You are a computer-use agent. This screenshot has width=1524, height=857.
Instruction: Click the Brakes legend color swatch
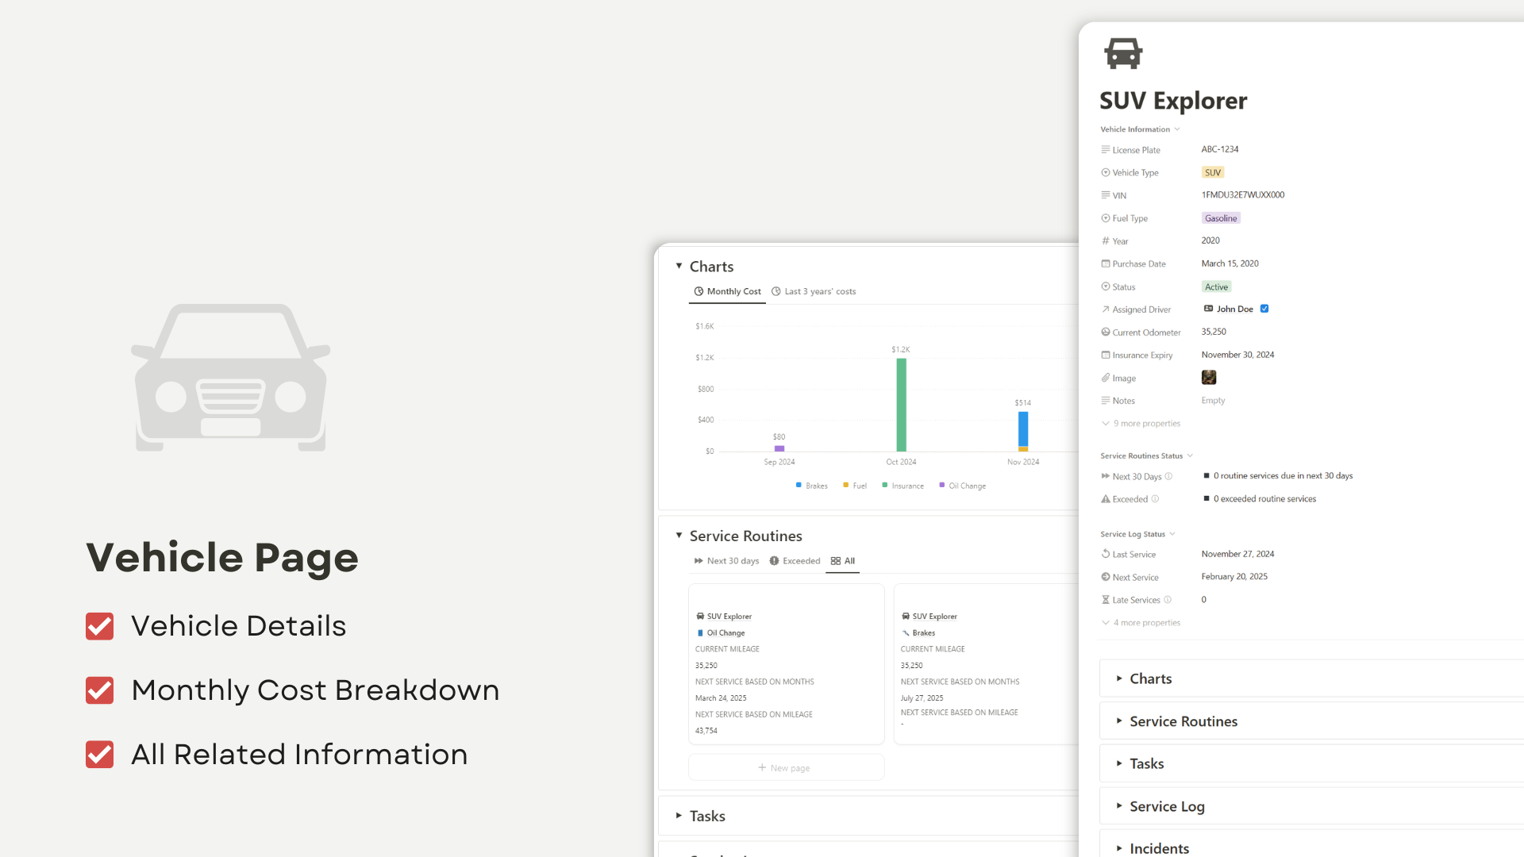[799, 485]
